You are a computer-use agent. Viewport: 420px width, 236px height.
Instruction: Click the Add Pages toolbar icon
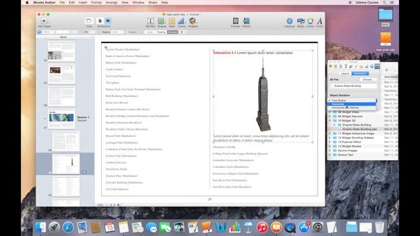click(44, 21)
